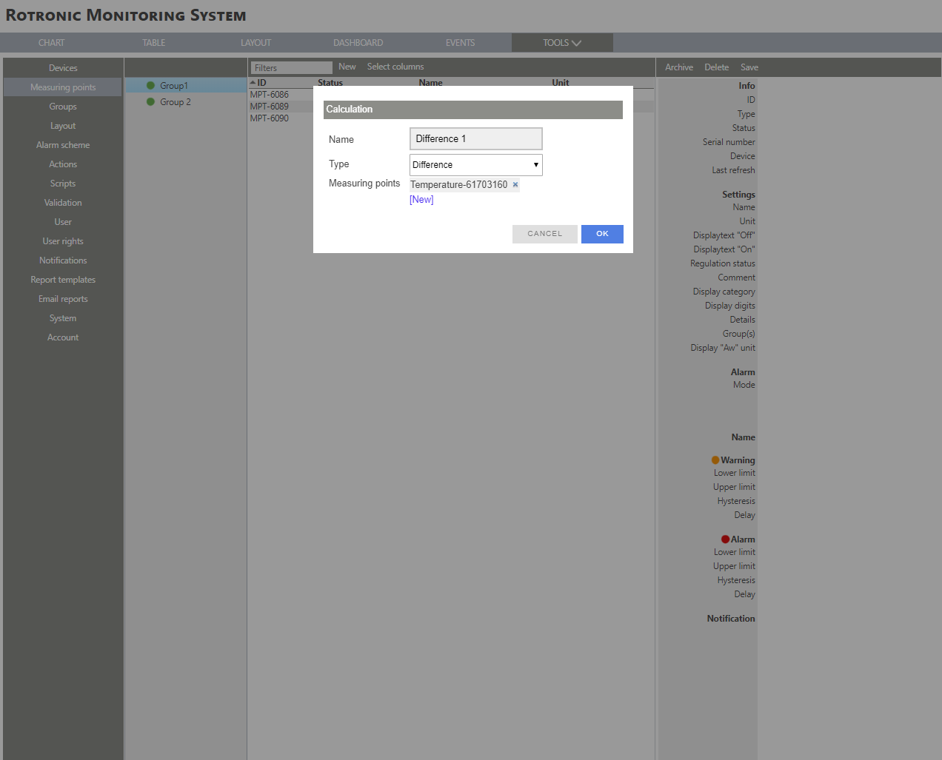Switch to the CHART tab
This screenshot has width=942, height=760.
tap(52, 43)
